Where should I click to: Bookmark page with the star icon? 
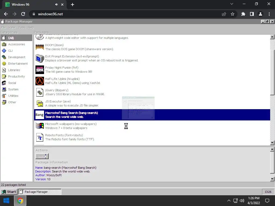pyautogui.click(x=233, y=14)
